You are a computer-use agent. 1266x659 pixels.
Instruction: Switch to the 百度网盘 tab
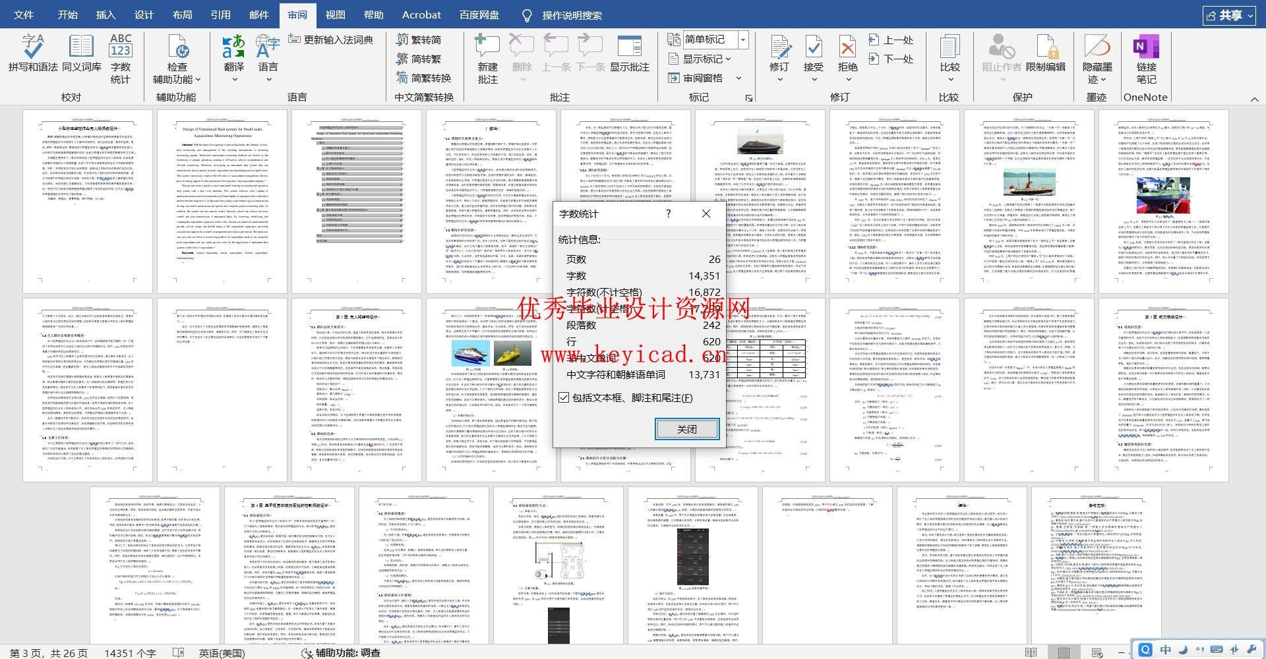pos(479,14)
